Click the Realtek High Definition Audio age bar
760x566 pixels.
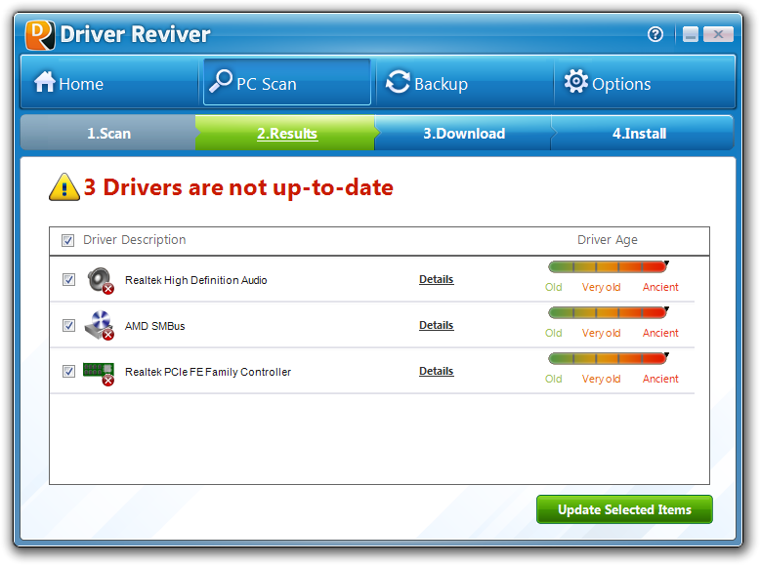point(609,266)
